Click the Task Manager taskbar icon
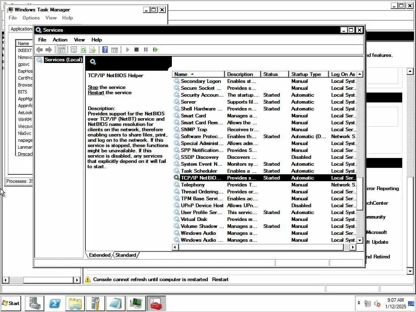 (x=136, y=303)
